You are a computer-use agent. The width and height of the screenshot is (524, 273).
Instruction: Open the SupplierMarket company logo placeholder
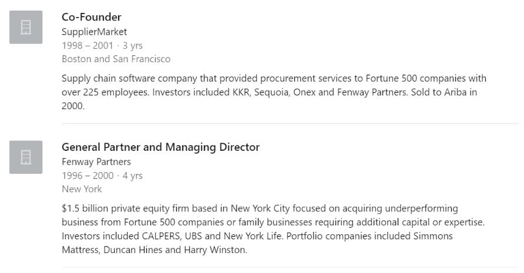[x=26, y=27]
